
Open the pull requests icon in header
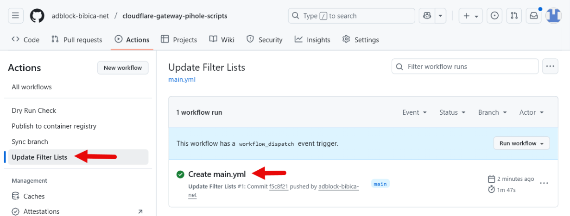point(514,16)
